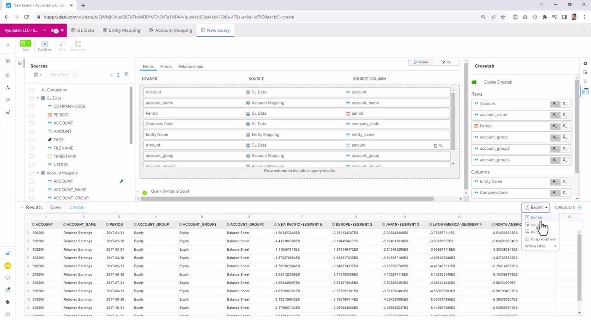The image size is (591, 320).
Task: Open the Export dropdown button
Action: click(536, 207)
